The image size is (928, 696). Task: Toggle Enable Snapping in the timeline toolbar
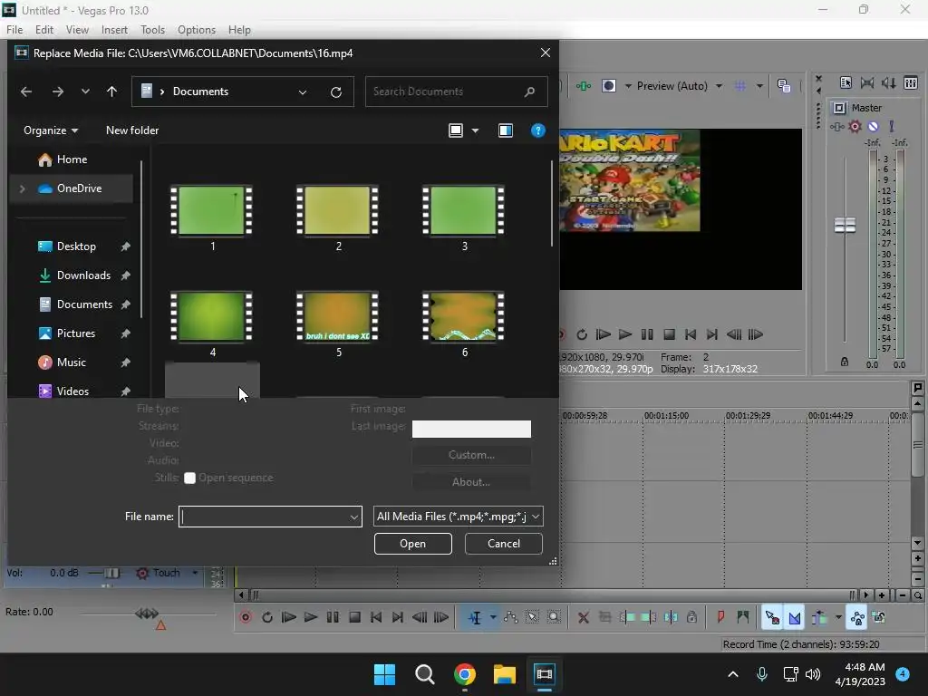tap(772, 617)
